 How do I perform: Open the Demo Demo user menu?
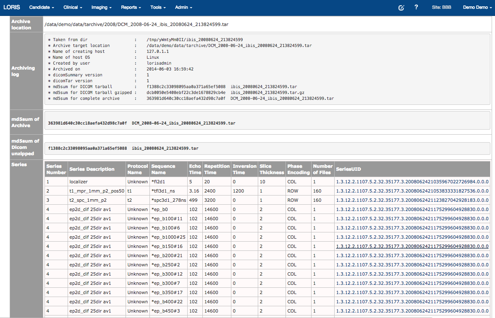(477, 8)
